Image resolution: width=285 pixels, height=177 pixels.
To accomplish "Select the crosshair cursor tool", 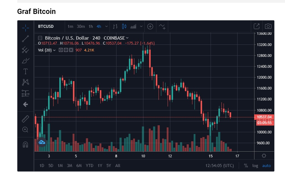I will (25, 28).
